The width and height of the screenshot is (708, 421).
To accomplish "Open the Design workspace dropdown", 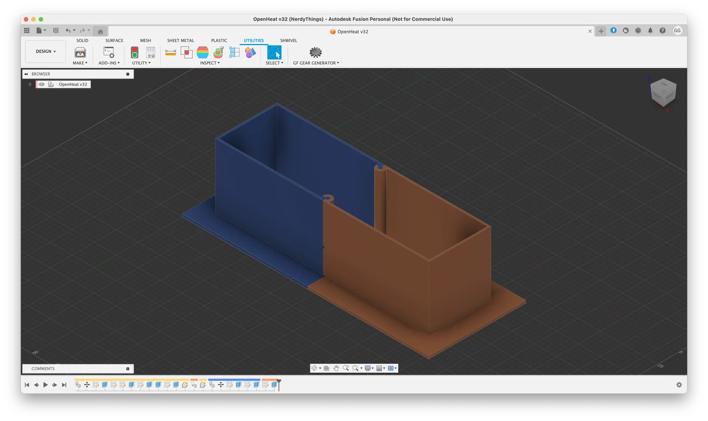I will 46,51.
